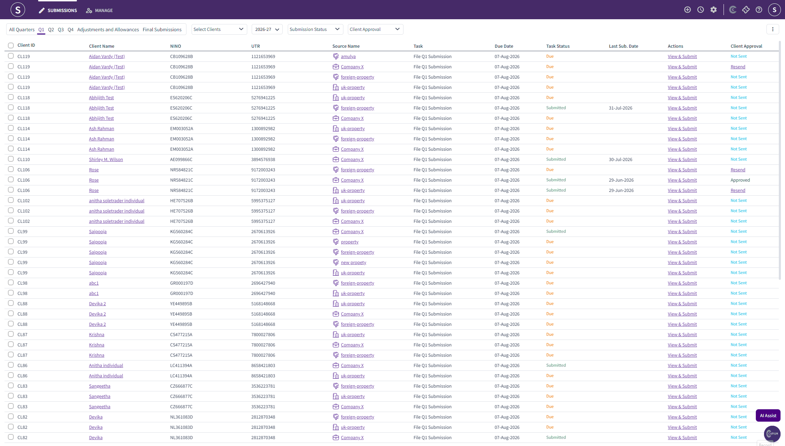Open the Final Submissions tab
785x446 pixels.
point(162,30)
